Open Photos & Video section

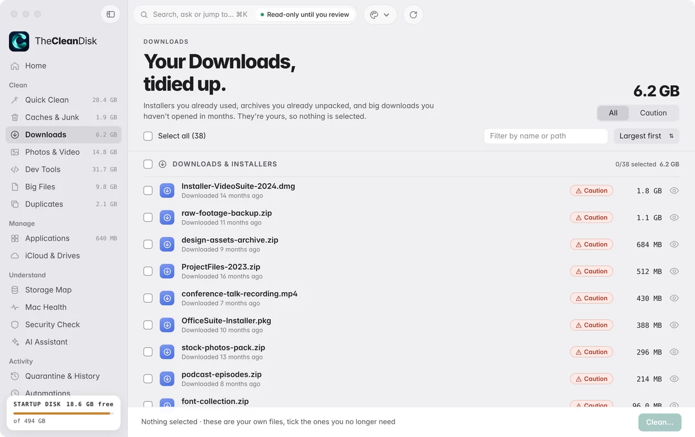pyautogui.click(x=63, y=152)
